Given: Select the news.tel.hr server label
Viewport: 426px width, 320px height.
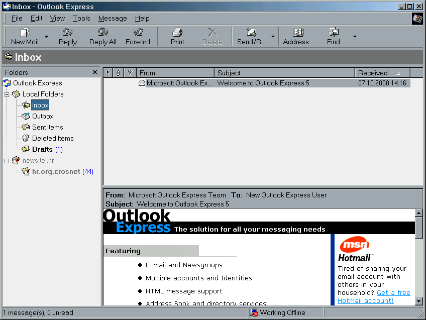Looking at the screenshot, I should [x=38, y=161].
